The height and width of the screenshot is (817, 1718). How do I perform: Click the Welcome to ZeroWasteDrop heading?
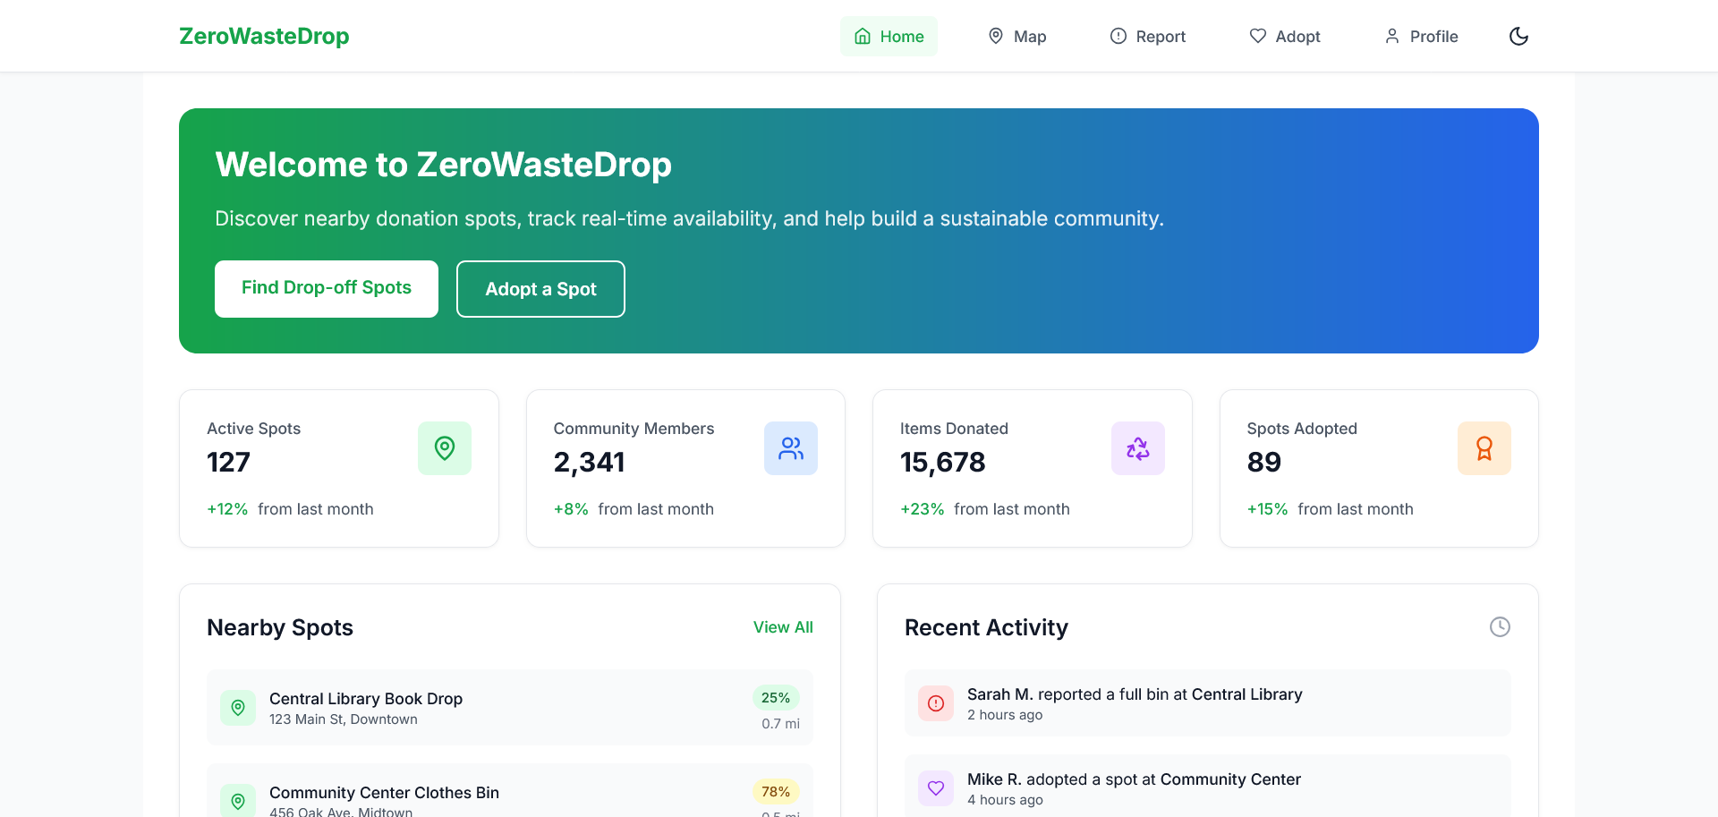[444, 165]
